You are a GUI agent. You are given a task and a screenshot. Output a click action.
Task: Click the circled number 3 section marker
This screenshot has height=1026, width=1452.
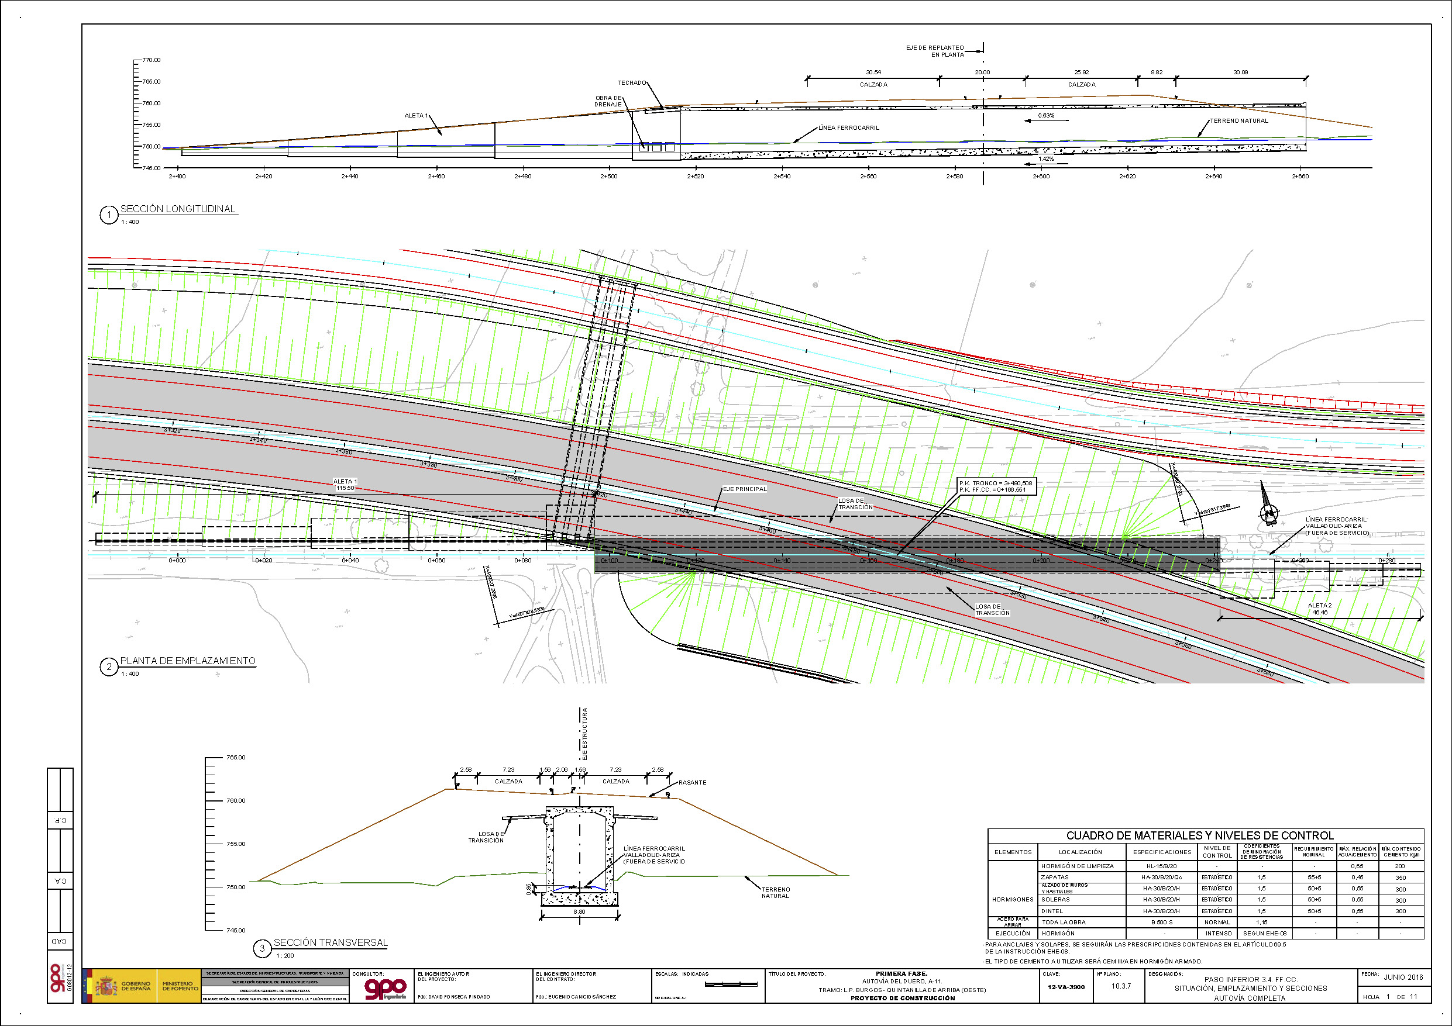point(262,948)
